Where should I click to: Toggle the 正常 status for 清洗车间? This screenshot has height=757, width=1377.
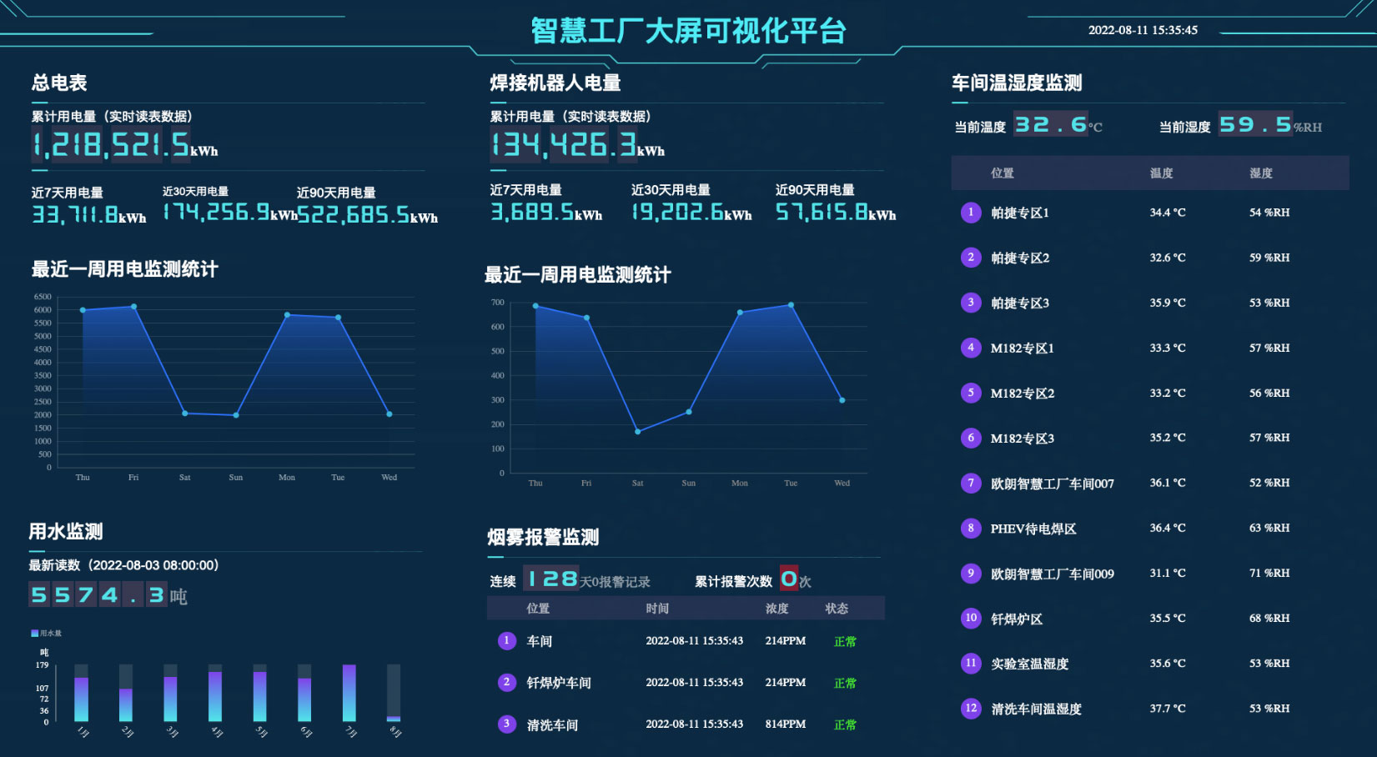pyautogui.click(x=844, y=724)
